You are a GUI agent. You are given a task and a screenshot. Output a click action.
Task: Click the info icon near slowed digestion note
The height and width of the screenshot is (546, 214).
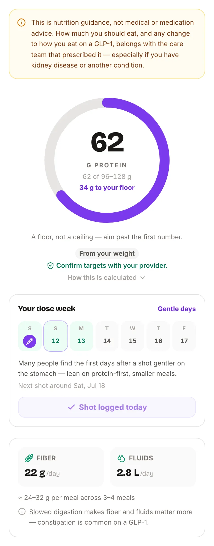point(22,511)
